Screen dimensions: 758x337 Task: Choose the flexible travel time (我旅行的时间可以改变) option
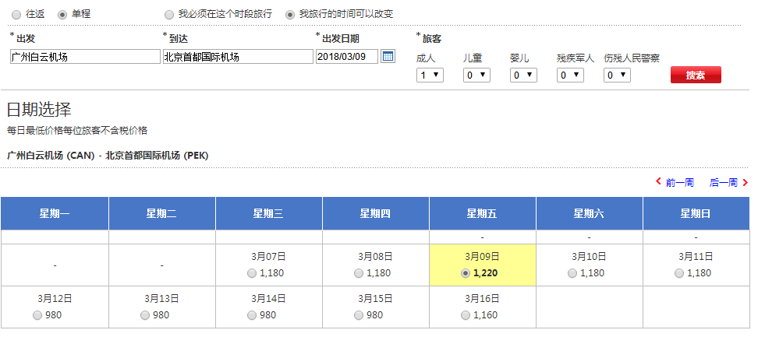coord(290,14)
